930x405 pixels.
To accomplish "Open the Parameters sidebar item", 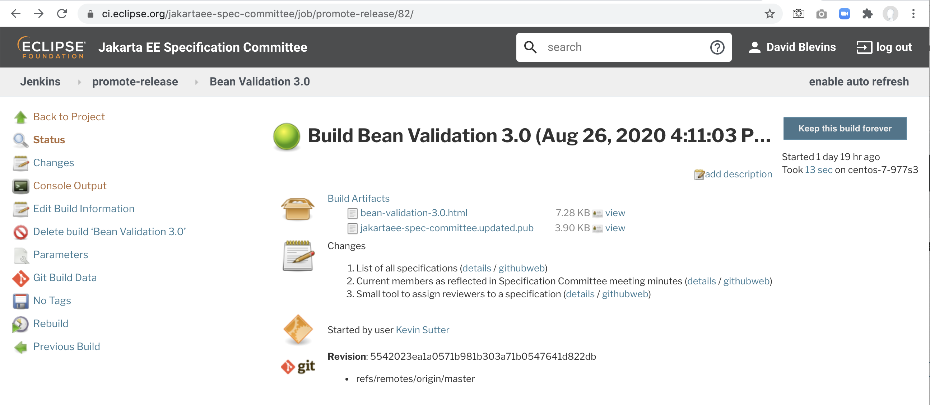I will pyautogui.click(x=60, y=255).
